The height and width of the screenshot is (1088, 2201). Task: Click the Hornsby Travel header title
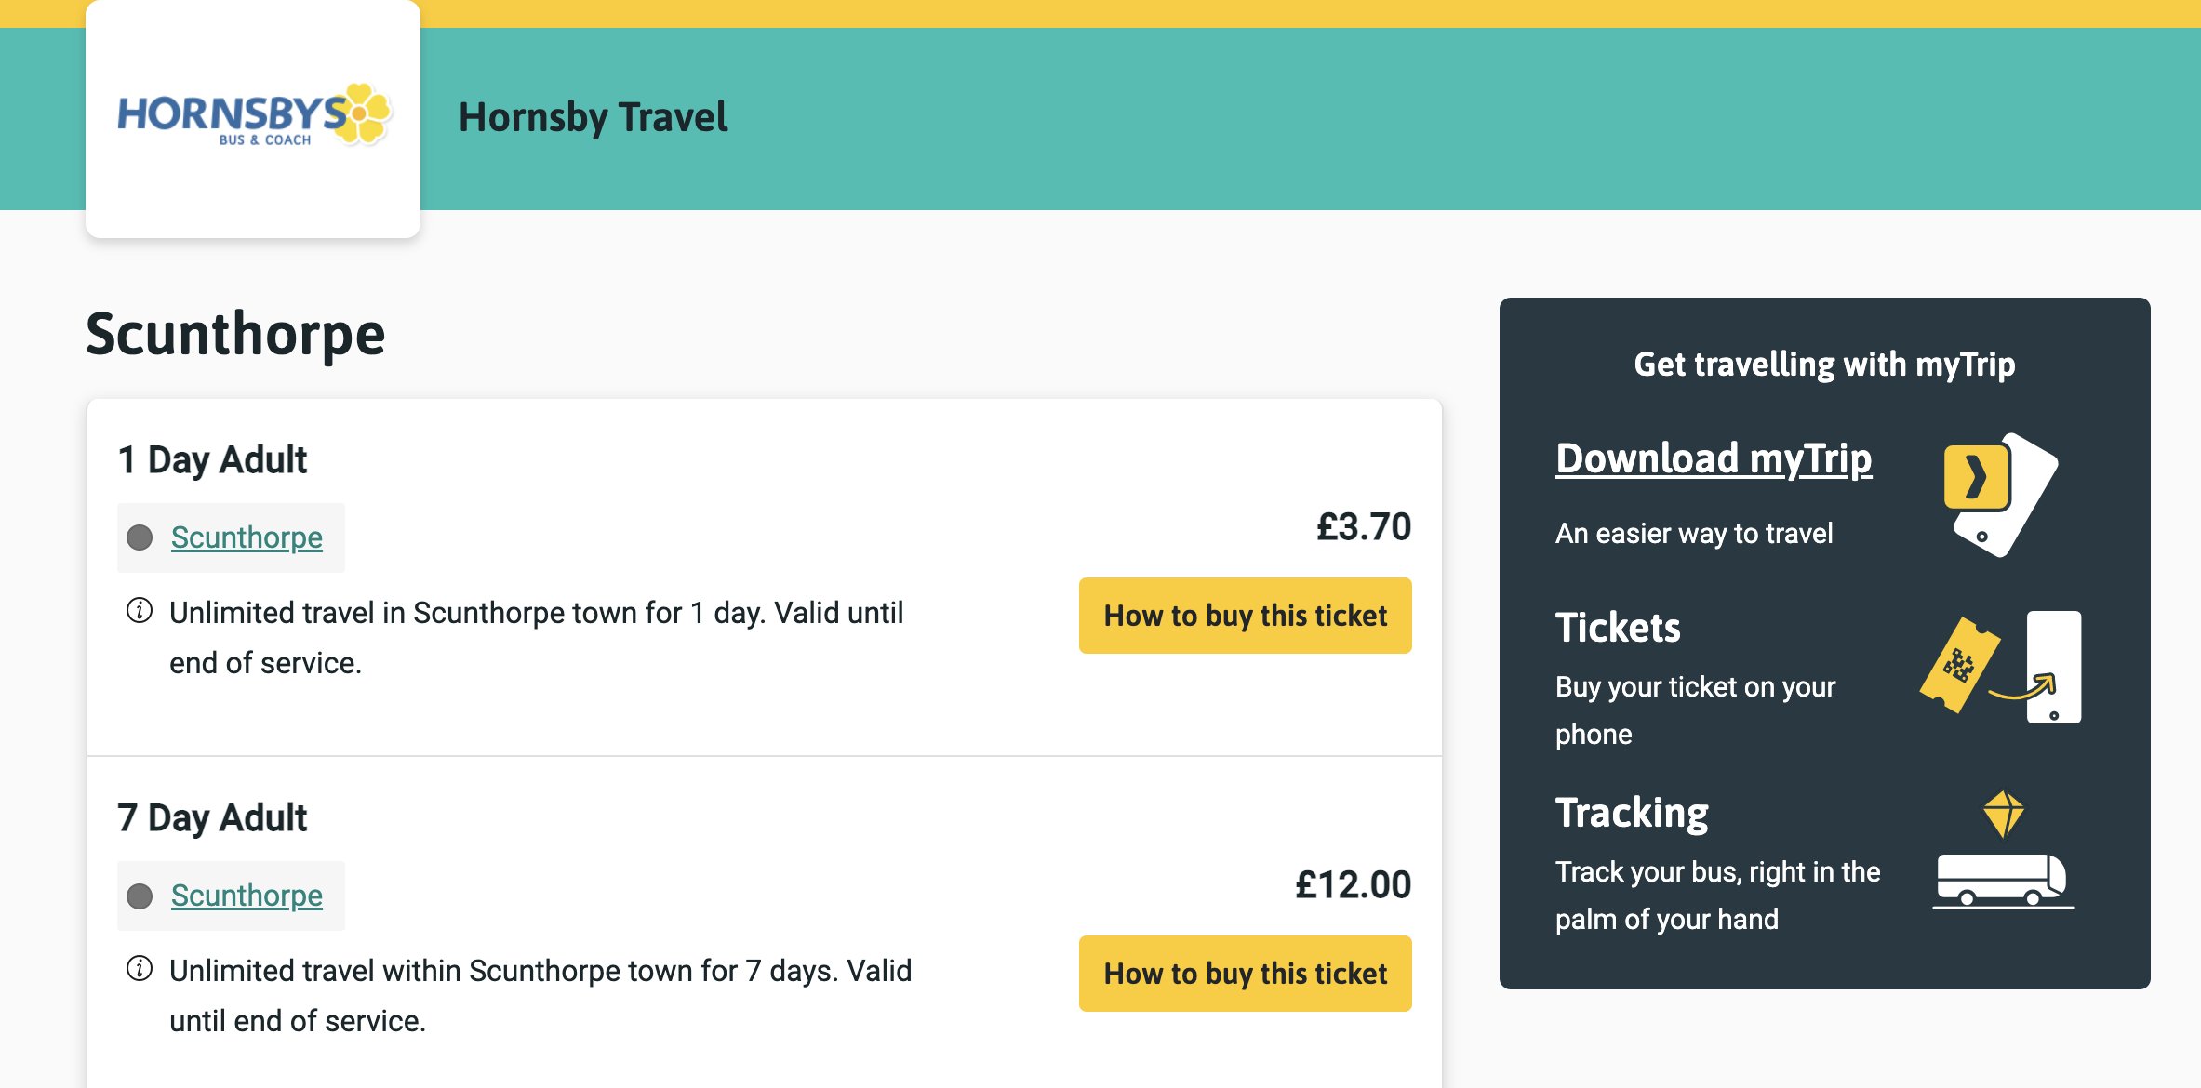tap(594, 117)
